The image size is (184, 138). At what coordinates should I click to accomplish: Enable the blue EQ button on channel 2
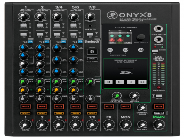point(47,42)
